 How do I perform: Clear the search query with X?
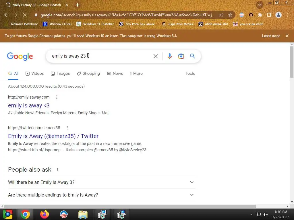pos(155,56)
